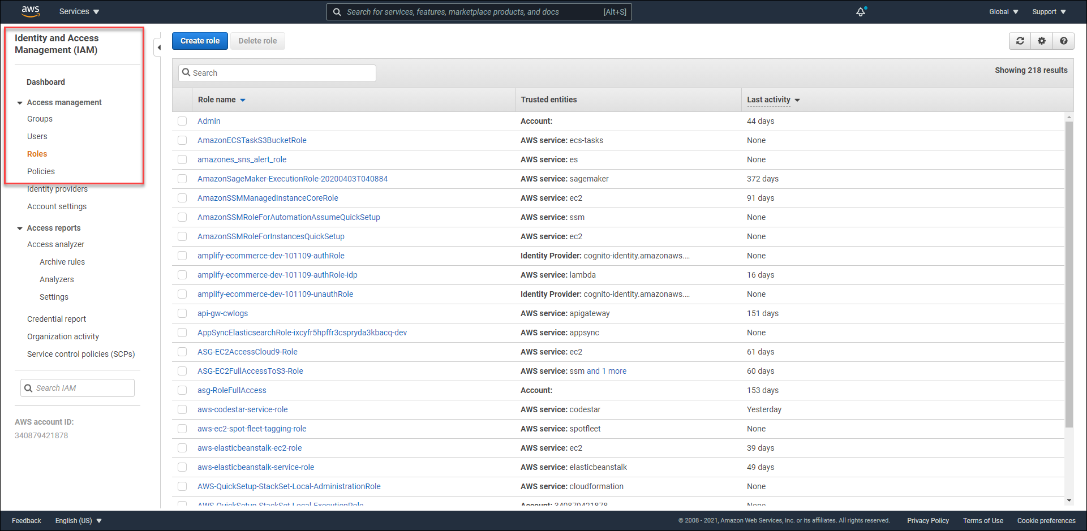Image resolution: width=1087 pixels, height=531 pixels.
Task: Open Feedback in footer
Action: click(27, 521)
